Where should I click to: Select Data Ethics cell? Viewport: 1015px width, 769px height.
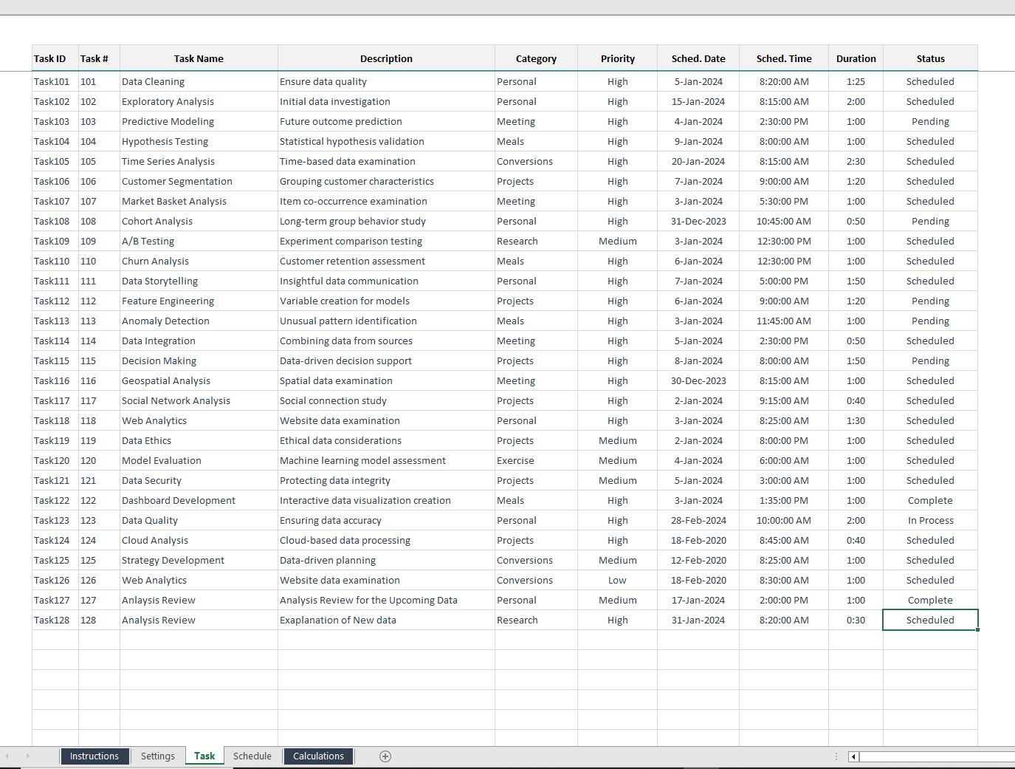(x=199, y=440)
